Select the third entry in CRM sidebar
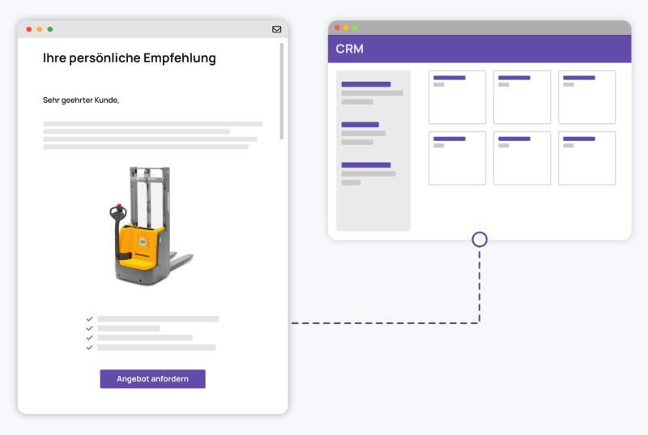The height and width of the screenshot is (435, 648). point(369,173)
